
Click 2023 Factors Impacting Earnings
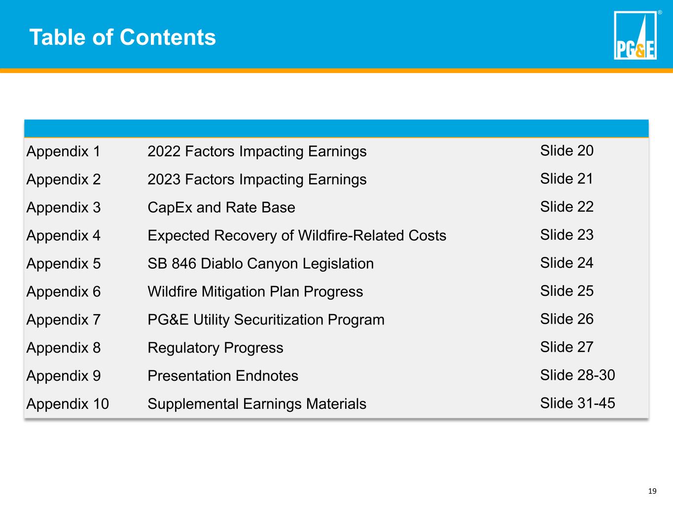pyautogui.click(x=257, y=180)
